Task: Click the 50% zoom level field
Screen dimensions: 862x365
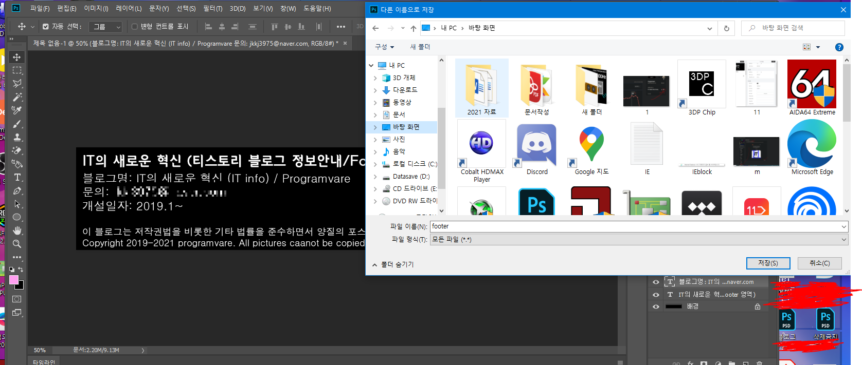Action: click(40, 350)
